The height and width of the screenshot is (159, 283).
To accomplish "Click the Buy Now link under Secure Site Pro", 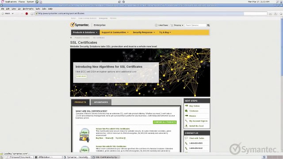I will [99, 138].
